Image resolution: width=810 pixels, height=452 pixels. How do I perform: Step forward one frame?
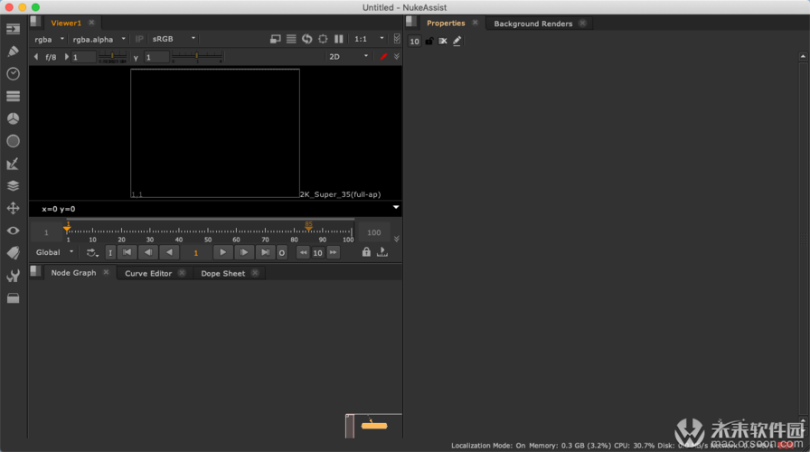pyautogui.click(x=244, y=252)
